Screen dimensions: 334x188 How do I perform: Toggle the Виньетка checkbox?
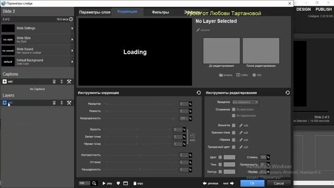coord(234,125)
